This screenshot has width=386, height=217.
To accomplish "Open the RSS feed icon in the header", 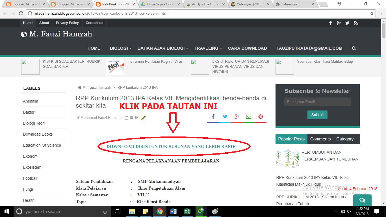I will pyautogui.click(x=356, y=23).
